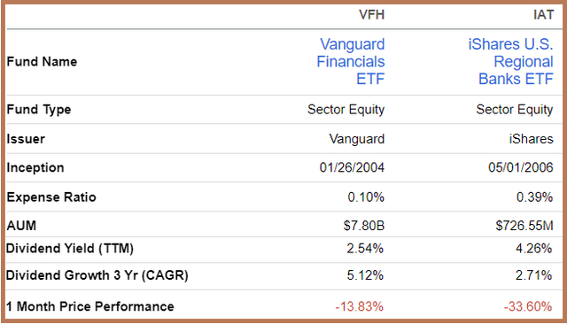This screenshot has width=567, height=324.
Task: Click VFH expense ratio value 0.10%
Action: (366, 197)
